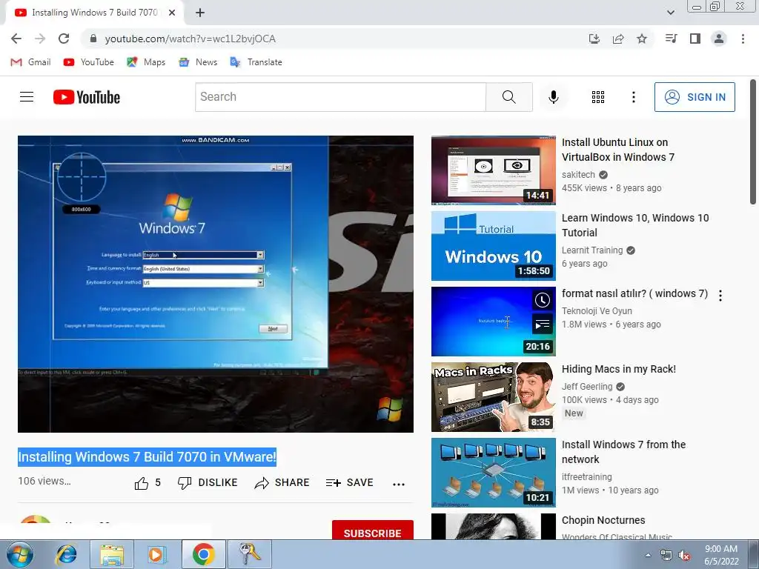The height and width of the screenshot is (569, 759).
Task: Go back to the previous page
Action: tap(16, 39)
